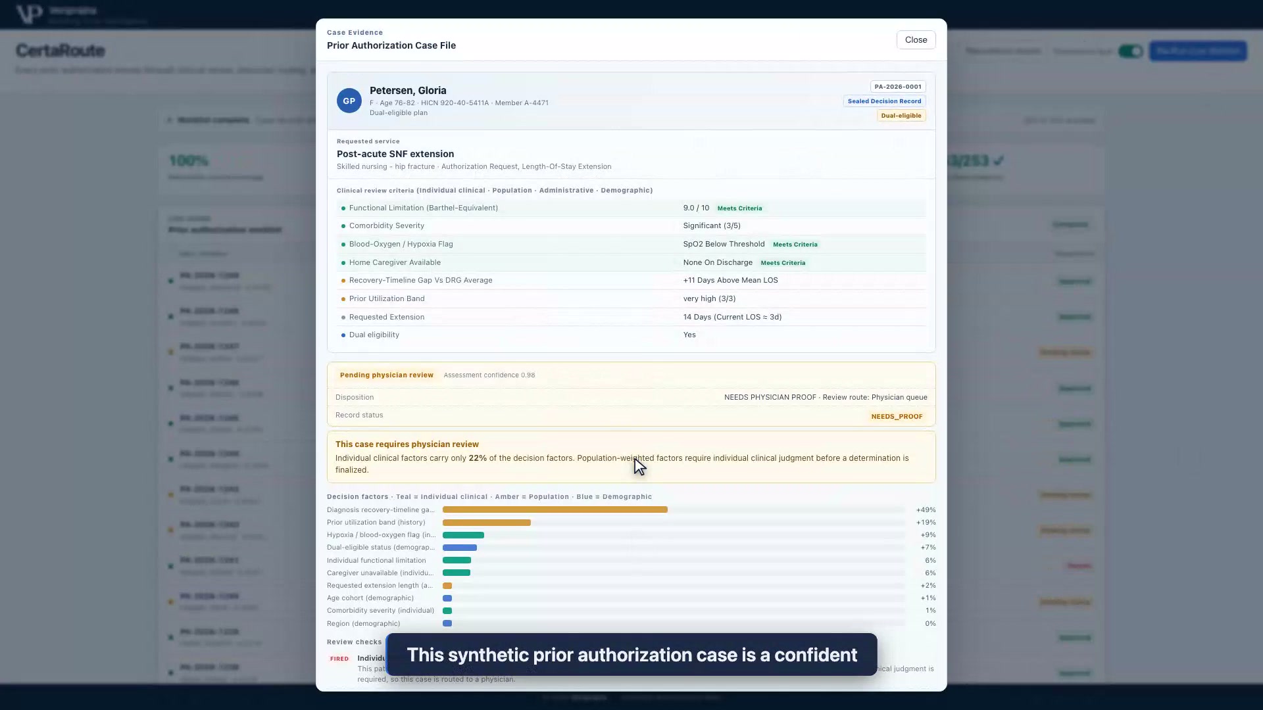Click the Pending physician review status badge

coord(387,375)
